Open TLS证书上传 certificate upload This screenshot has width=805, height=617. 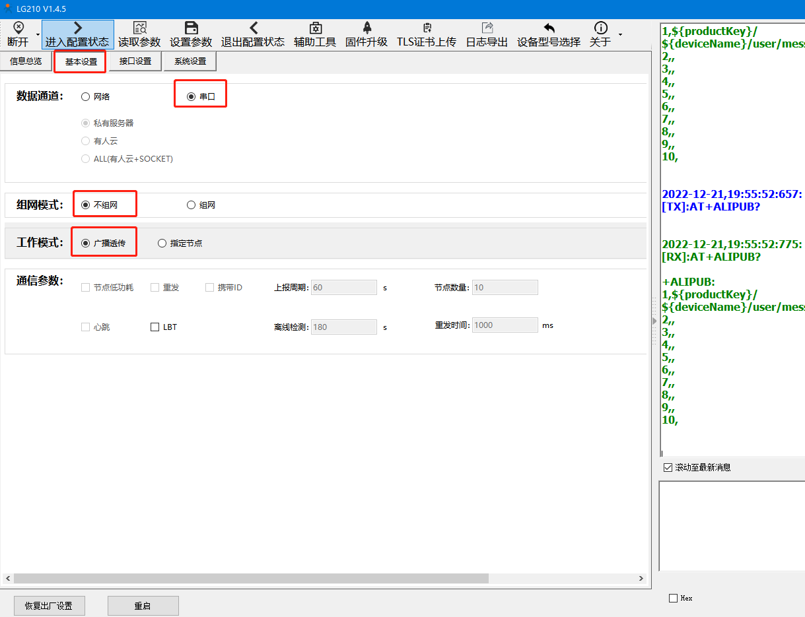click(x=427, y=28)
